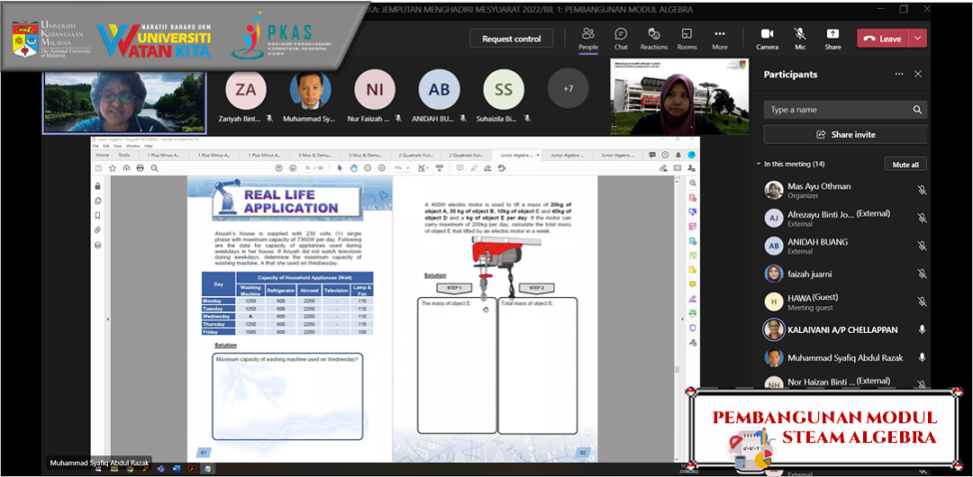Open the Chat panel
Screen dimensions: 973x477
(x=621, y=38)
